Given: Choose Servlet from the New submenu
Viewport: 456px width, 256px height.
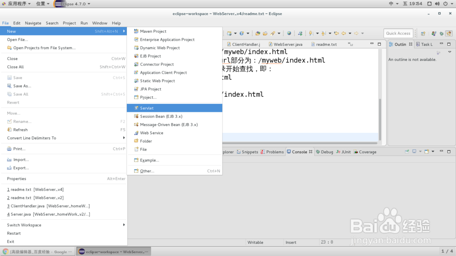Looking at the screenshot, I should (175, 108).
